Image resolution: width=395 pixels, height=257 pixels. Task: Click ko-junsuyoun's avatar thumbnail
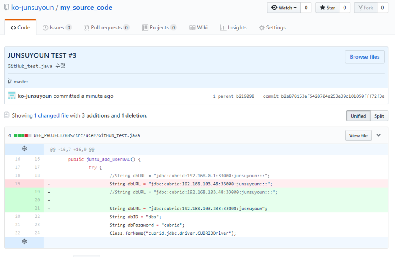pyautogui.click(x=11, y=96)
